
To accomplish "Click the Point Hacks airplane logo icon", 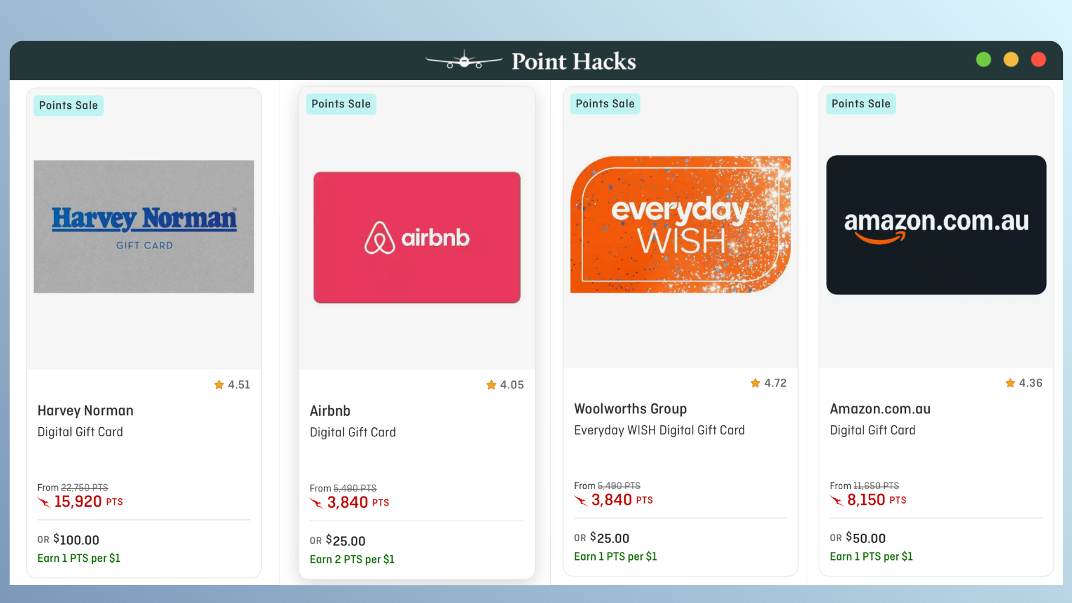I will [464, 59].
